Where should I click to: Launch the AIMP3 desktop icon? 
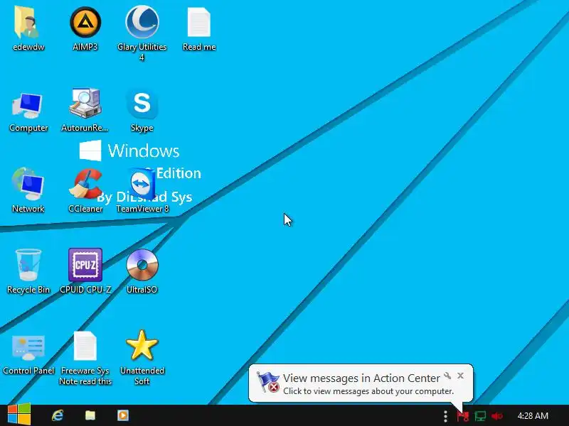click(x=85, y=23)
